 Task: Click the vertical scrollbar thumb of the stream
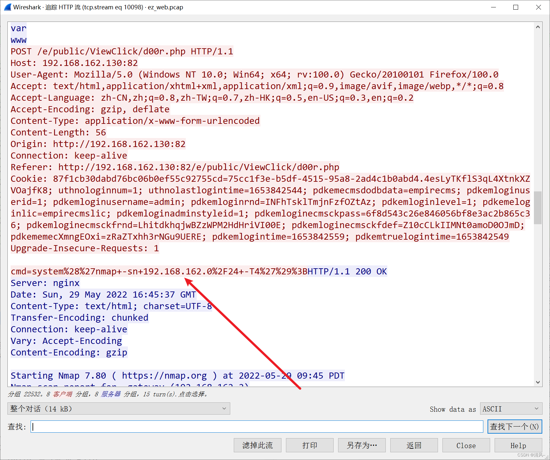tap(538, 207)
